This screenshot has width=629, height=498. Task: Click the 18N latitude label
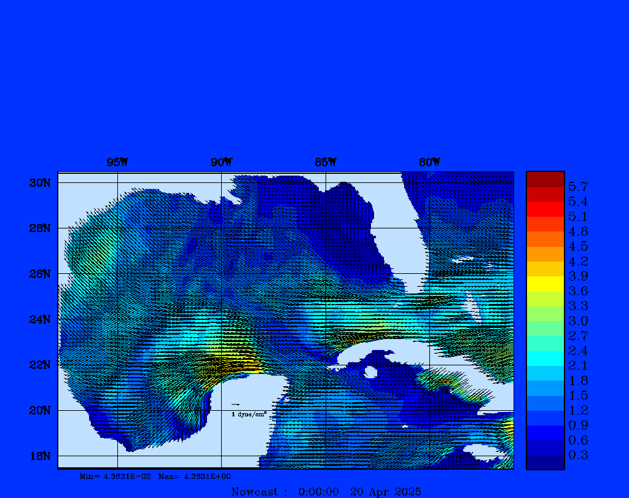(42, 456)
